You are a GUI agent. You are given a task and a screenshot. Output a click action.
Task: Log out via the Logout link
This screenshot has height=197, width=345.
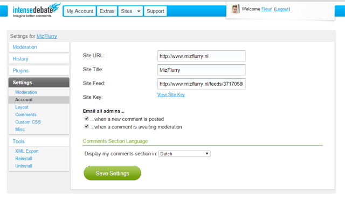coord(282,9)
